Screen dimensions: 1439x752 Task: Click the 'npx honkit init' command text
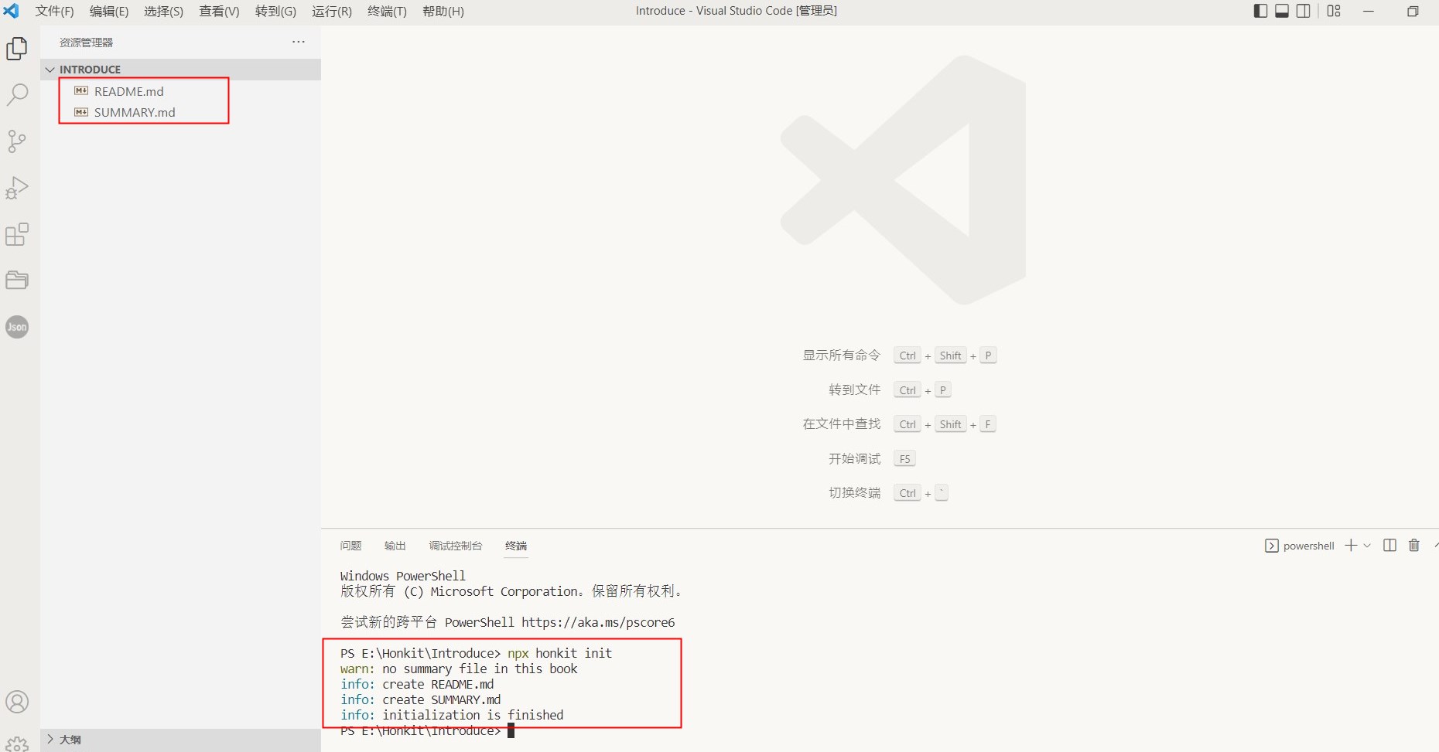pyautogui.click(x=560, y=653)
